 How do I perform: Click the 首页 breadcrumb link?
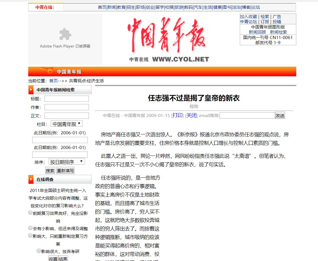pyautogui.click(x=54, y=81)
